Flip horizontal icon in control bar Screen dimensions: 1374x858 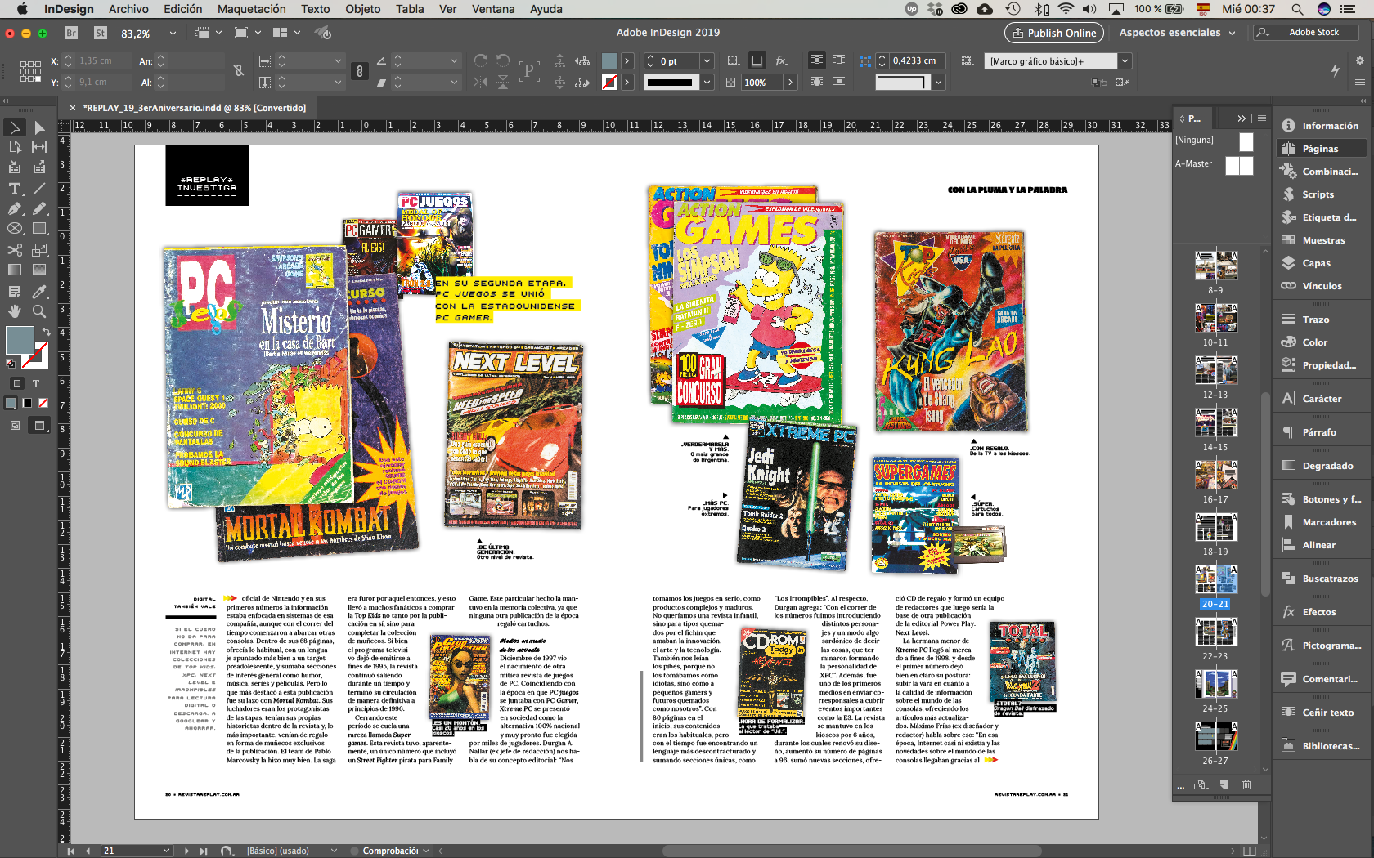[x=481, y=82]
